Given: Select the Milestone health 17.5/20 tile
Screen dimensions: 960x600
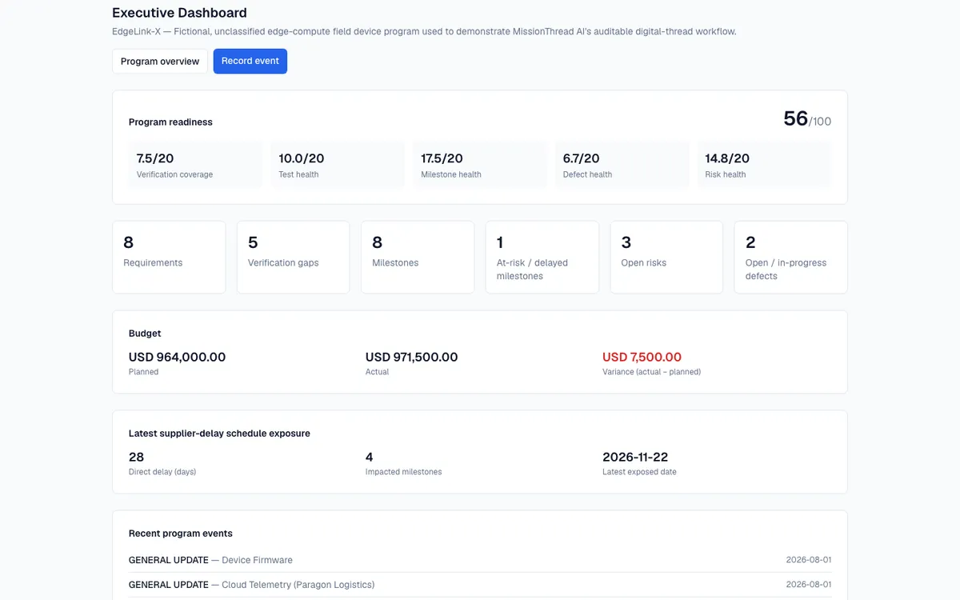Looking at the screenshot, I should [480, 166].
